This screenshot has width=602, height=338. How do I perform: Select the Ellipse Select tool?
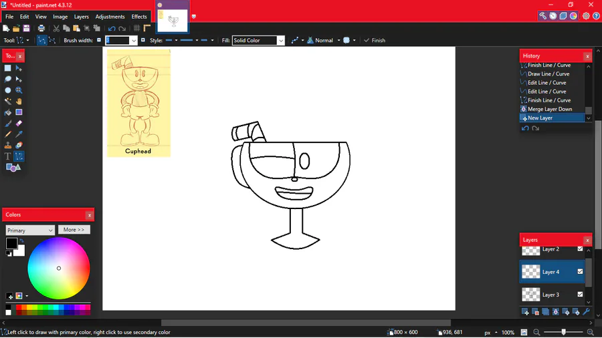7,90
